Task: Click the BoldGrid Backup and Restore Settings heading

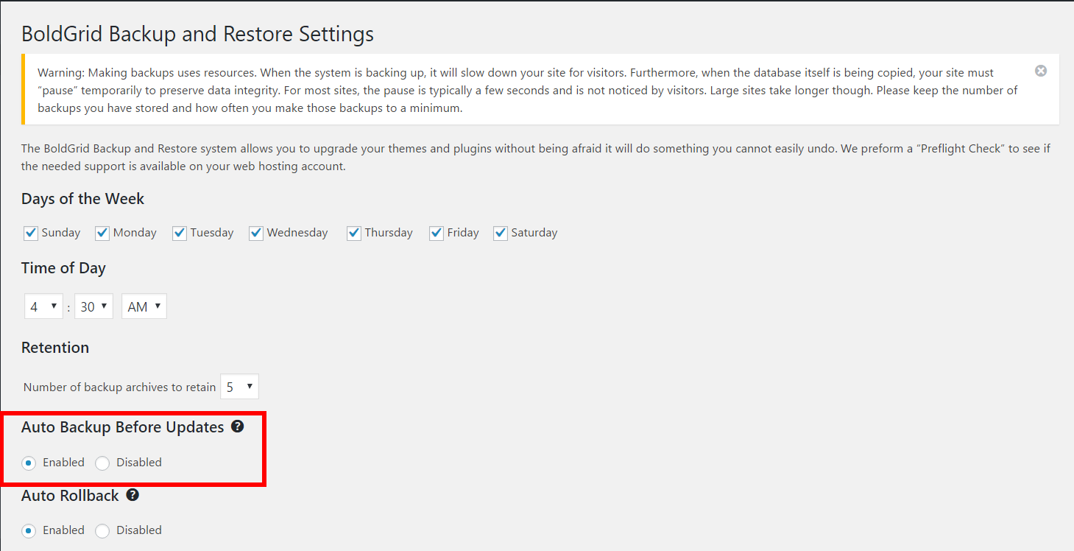Action: click(x=197, y=34)
